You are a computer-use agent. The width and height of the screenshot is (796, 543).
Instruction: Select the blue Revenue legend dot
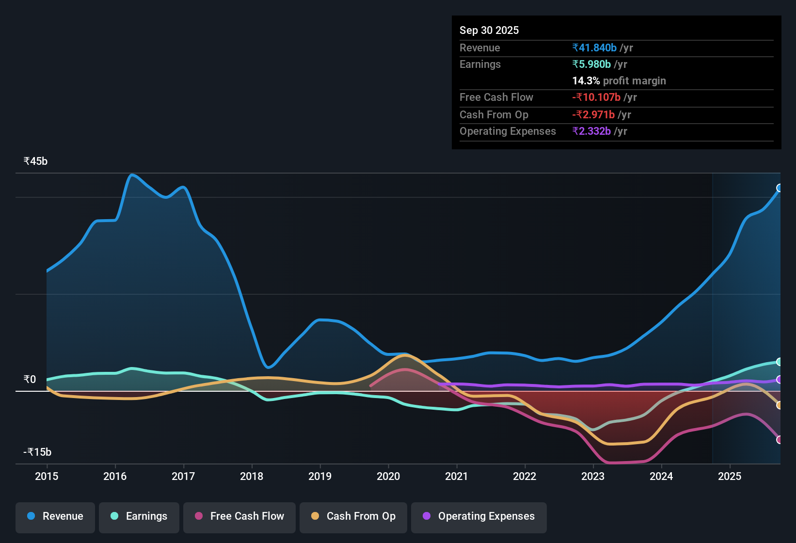31,516
